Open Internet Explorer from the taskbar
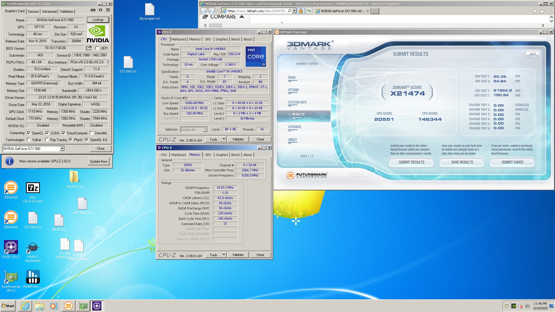Image resolution: width=555 pixels, height=312 pixels. (x=25, y=306)
